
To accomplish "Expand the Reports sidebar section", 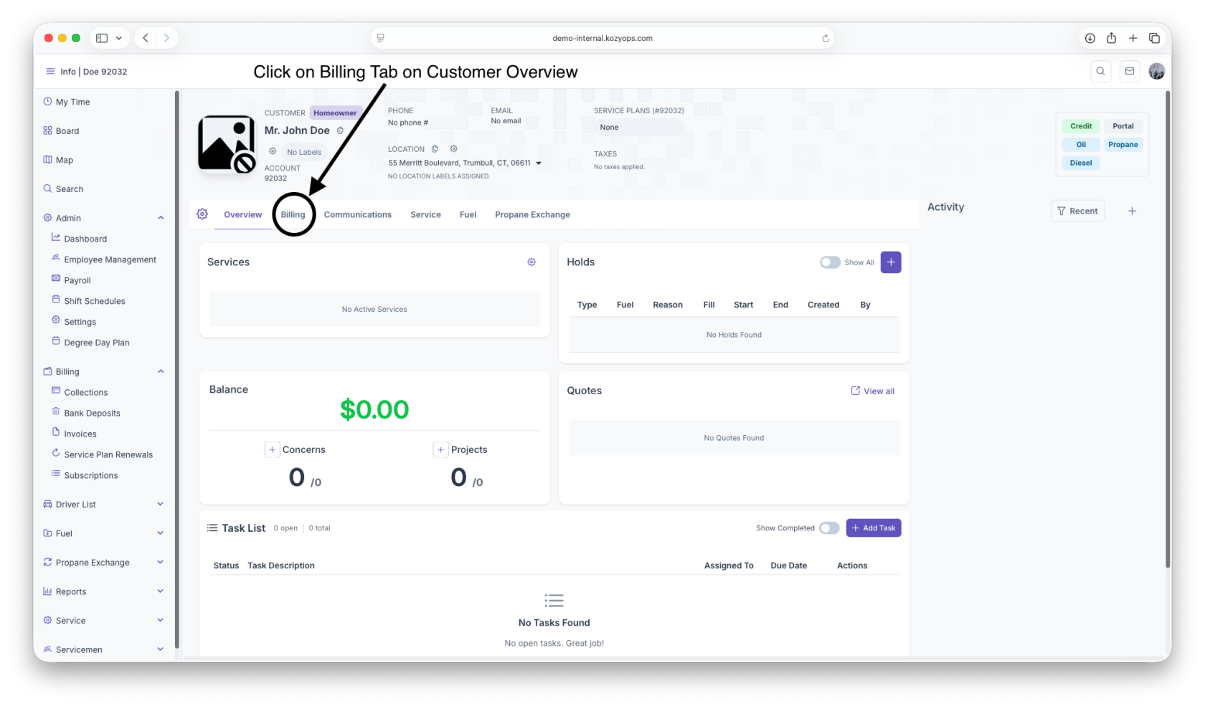I will pos(161,591).
